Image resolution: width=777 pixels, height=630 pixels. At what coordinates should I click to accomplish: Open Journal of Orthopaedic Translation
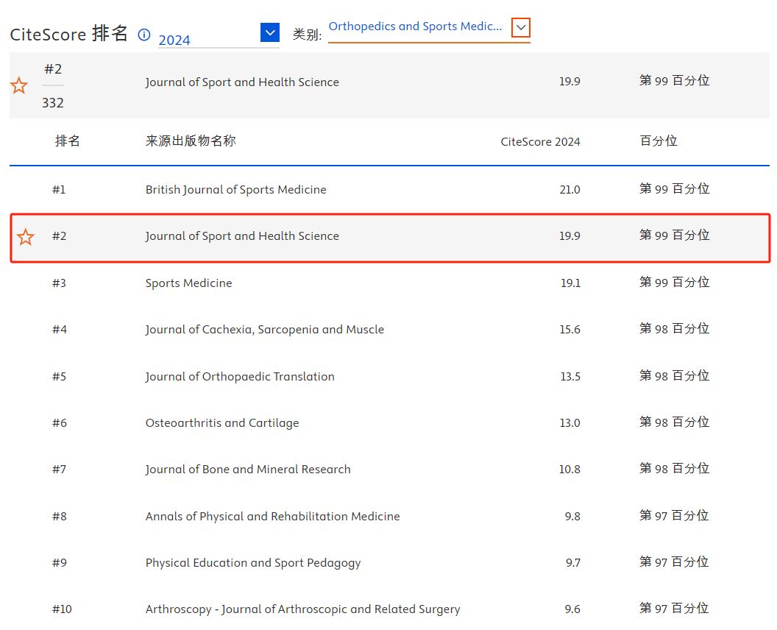[x=240, y=377]
